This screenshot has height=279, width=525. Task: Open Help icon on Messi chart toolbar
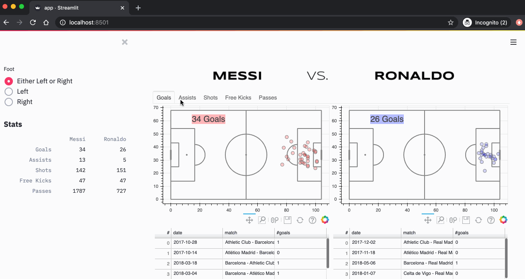313,220
